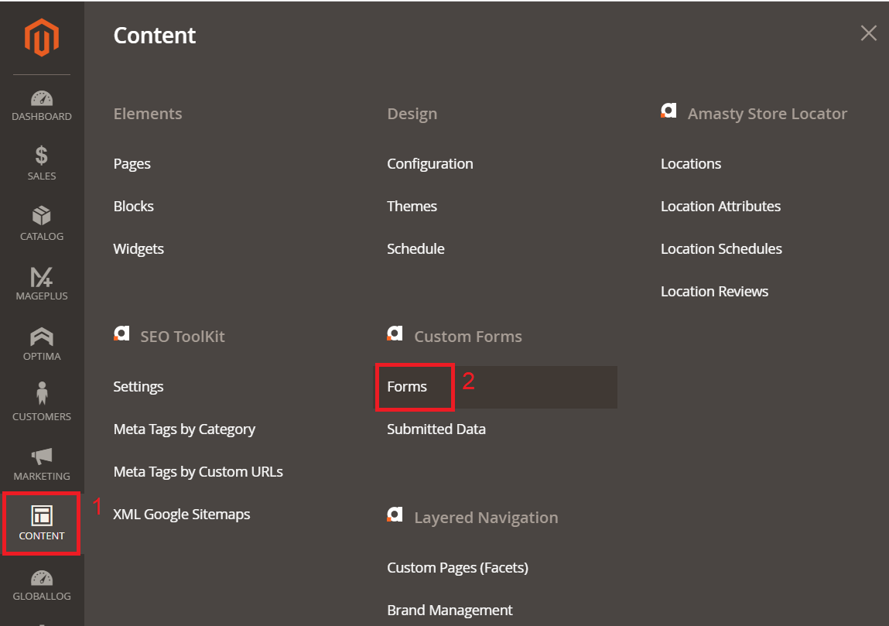Screen dimensions: 889x626
Task: Open Widgets under Elements
Action: [x=138, y=249]
